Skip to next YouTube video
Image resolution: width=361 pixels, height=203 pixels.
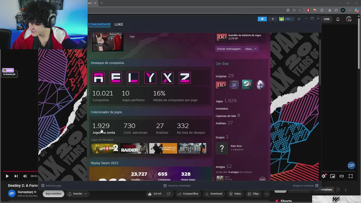16,176
